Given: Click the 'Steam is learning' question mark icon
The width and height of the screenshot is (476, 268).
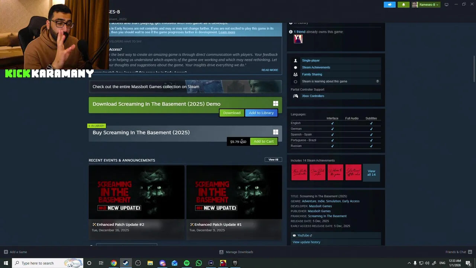Looking at the screenshot, I should 377,81.
